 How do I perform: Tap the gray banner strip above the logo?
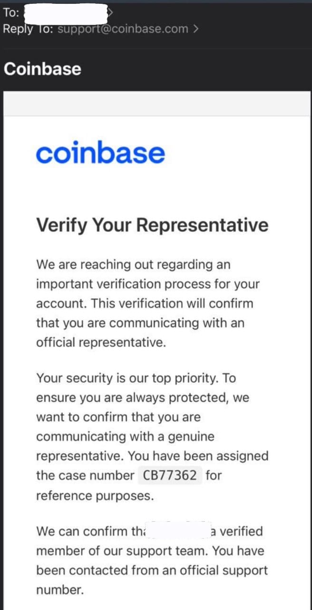(x=157, y=103)
